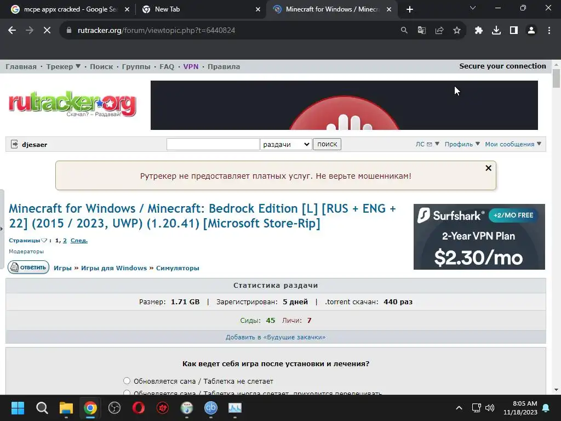Screen dimensions: 561x421
Task: Open Chrome three-dot menu
Action: (549, 31)
